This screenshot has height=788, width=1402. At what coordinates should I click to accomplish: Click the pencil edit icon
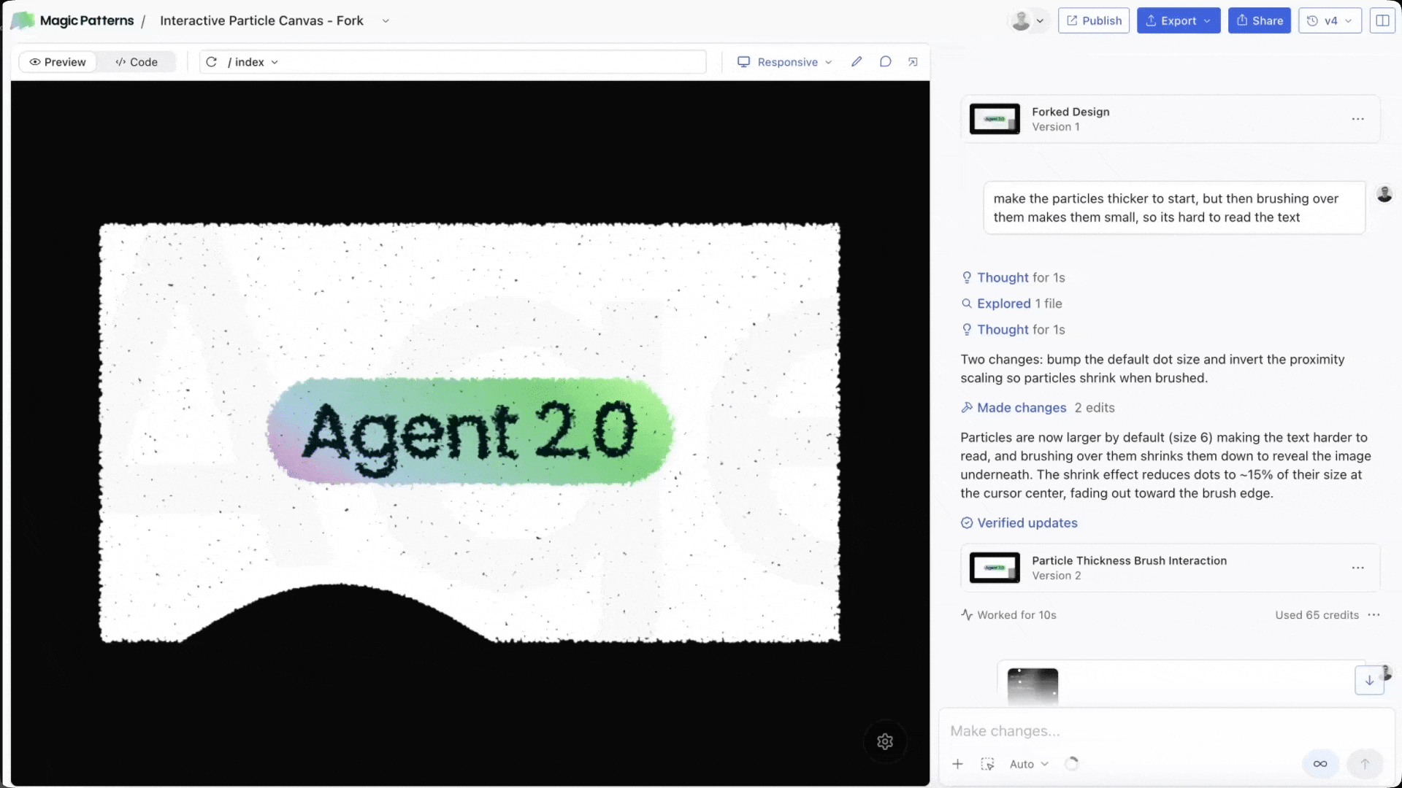pyautogui.click(x=857, y=62)
